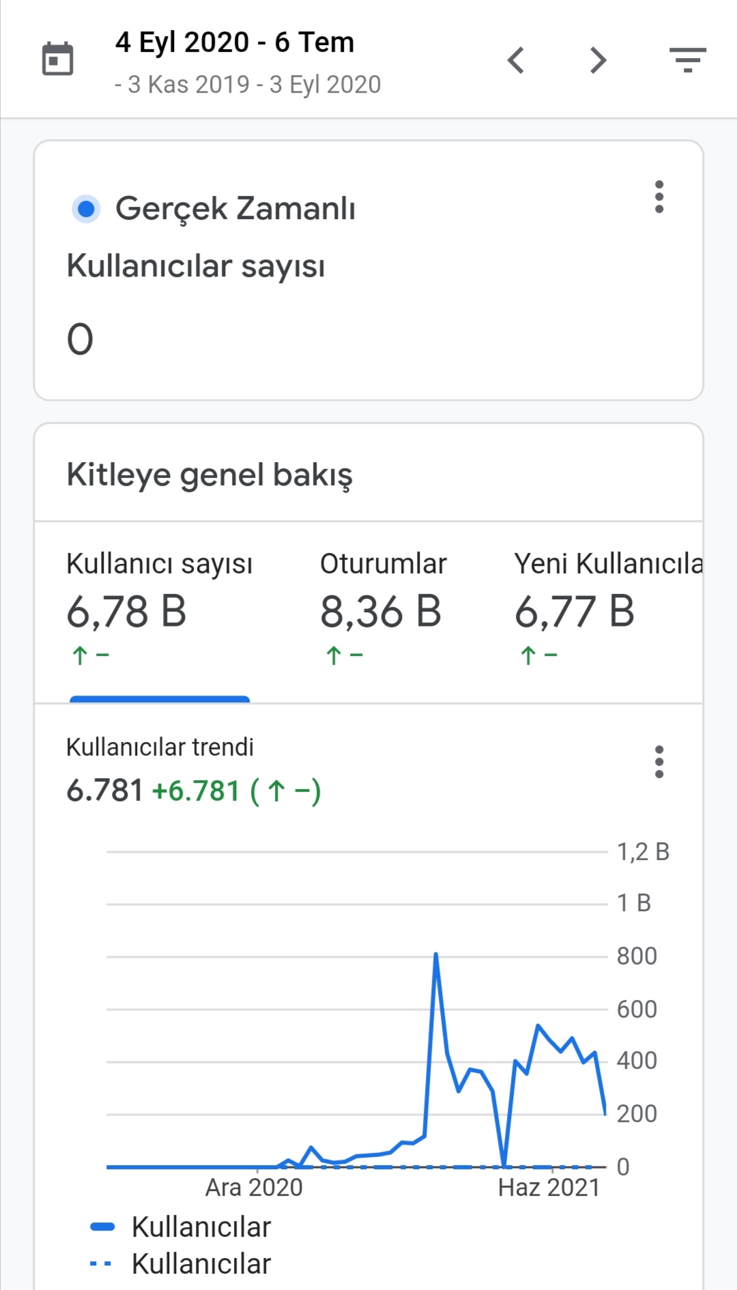Select the Kullanıcı sayısı metric tab
The height and width of the screenshot is (1290, 737).
pyautogui.click(x=160, y=611)
